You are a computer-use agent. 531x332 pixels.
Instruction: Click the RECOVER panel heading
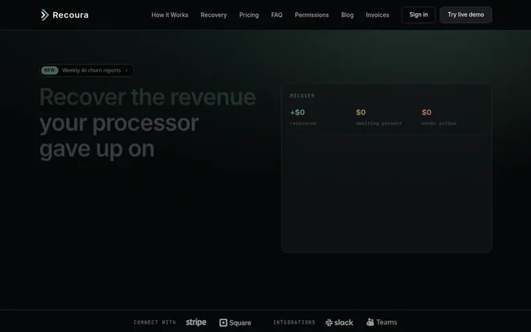tap(302, 96)
